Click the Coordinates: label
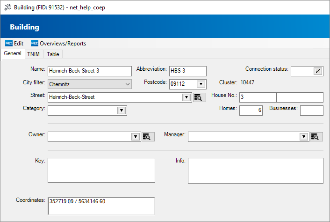The width and height of the screenshot is (330, 222). click(30, 200)
